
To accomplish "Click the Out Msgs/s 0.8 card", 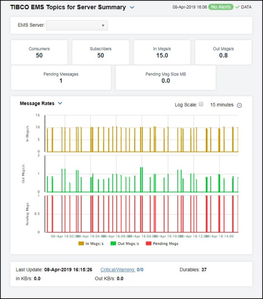I will point(223,52).
